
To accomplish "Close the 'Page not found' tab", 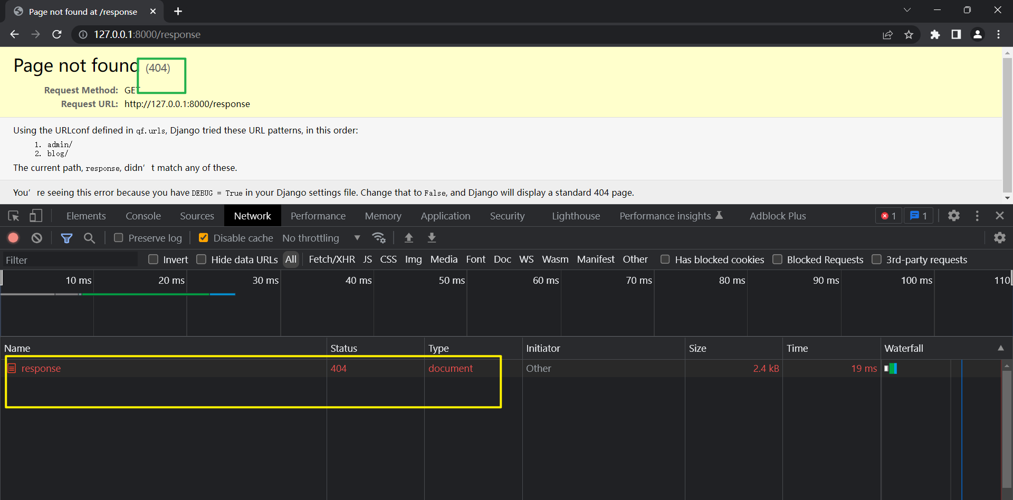I will [x=153, y=11].
